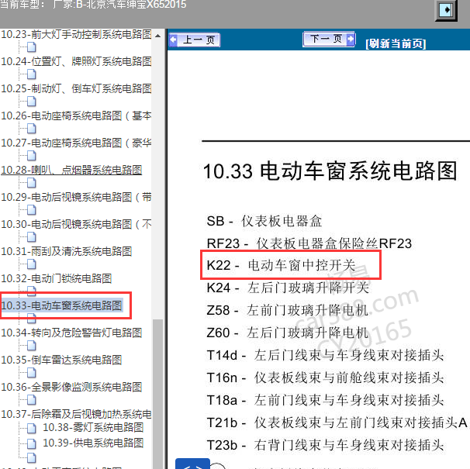Viewport: 470px width, 469px height.
Task: Click 10.33 电动车窗系统电路图 page heading
Action: 330,171
